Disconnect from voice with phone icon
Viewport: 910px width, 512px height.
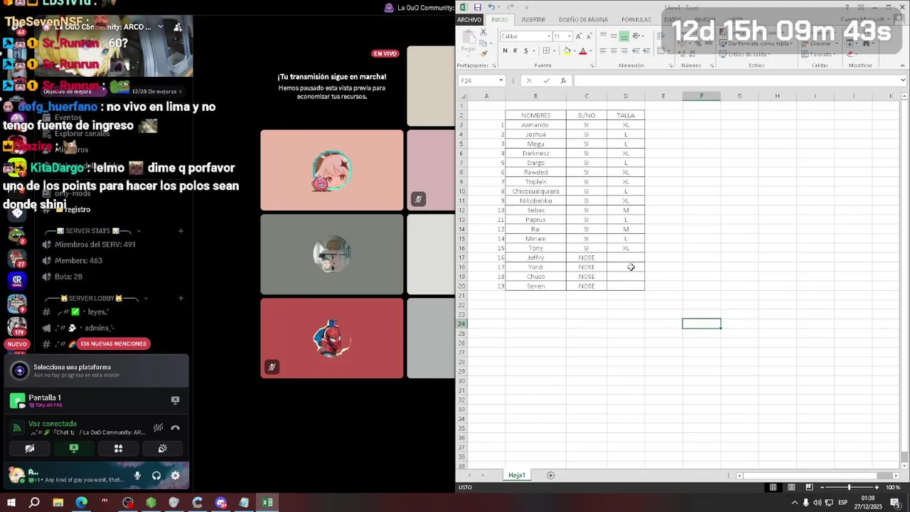175,428
